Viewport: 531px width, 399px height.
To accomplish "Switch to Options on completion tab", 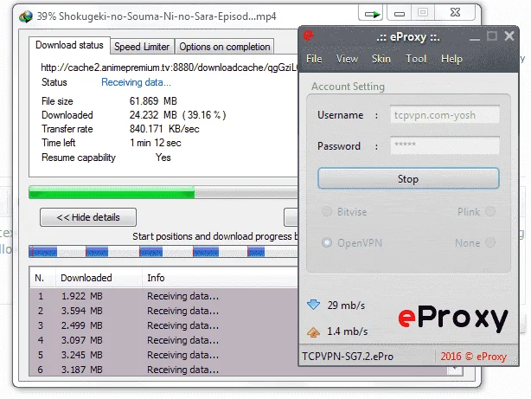I will [225, 47].
